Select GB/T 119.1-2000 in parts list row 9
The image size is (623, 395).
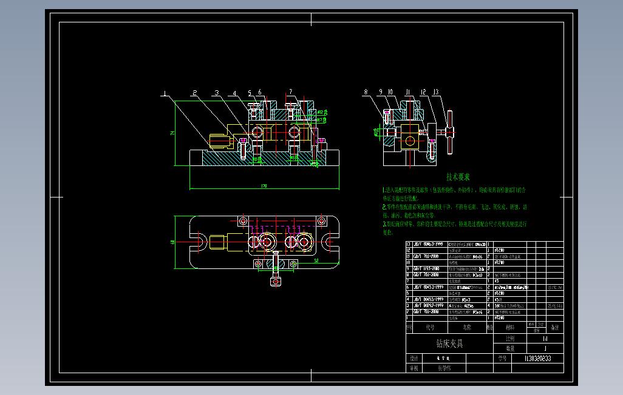(x=426, y=269)
